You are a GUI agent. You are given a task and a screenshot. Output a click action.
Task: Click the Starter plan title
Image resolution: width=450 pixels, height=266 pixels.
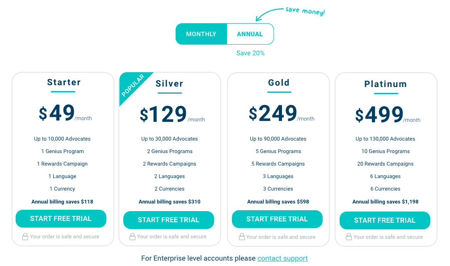pyautogui.click(x=64, y=82)
